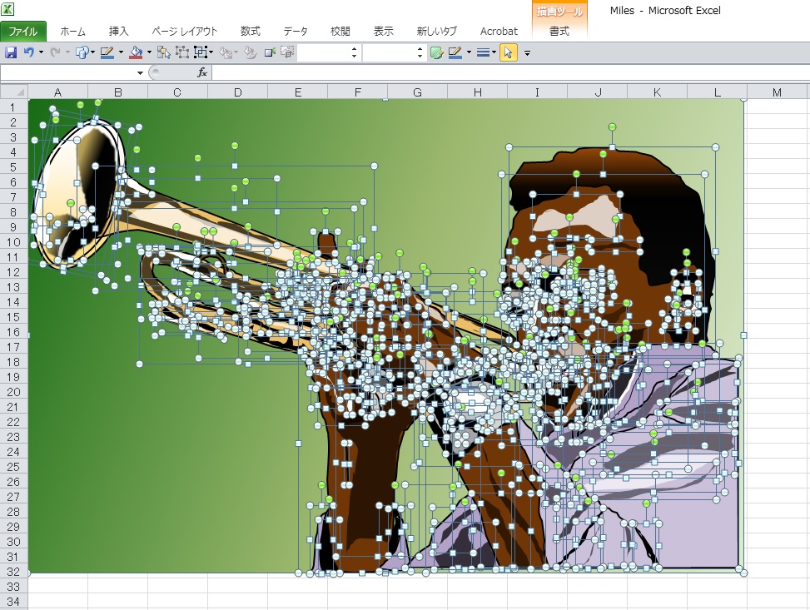Open the undo history dropdown arrow

pos(42,52)
